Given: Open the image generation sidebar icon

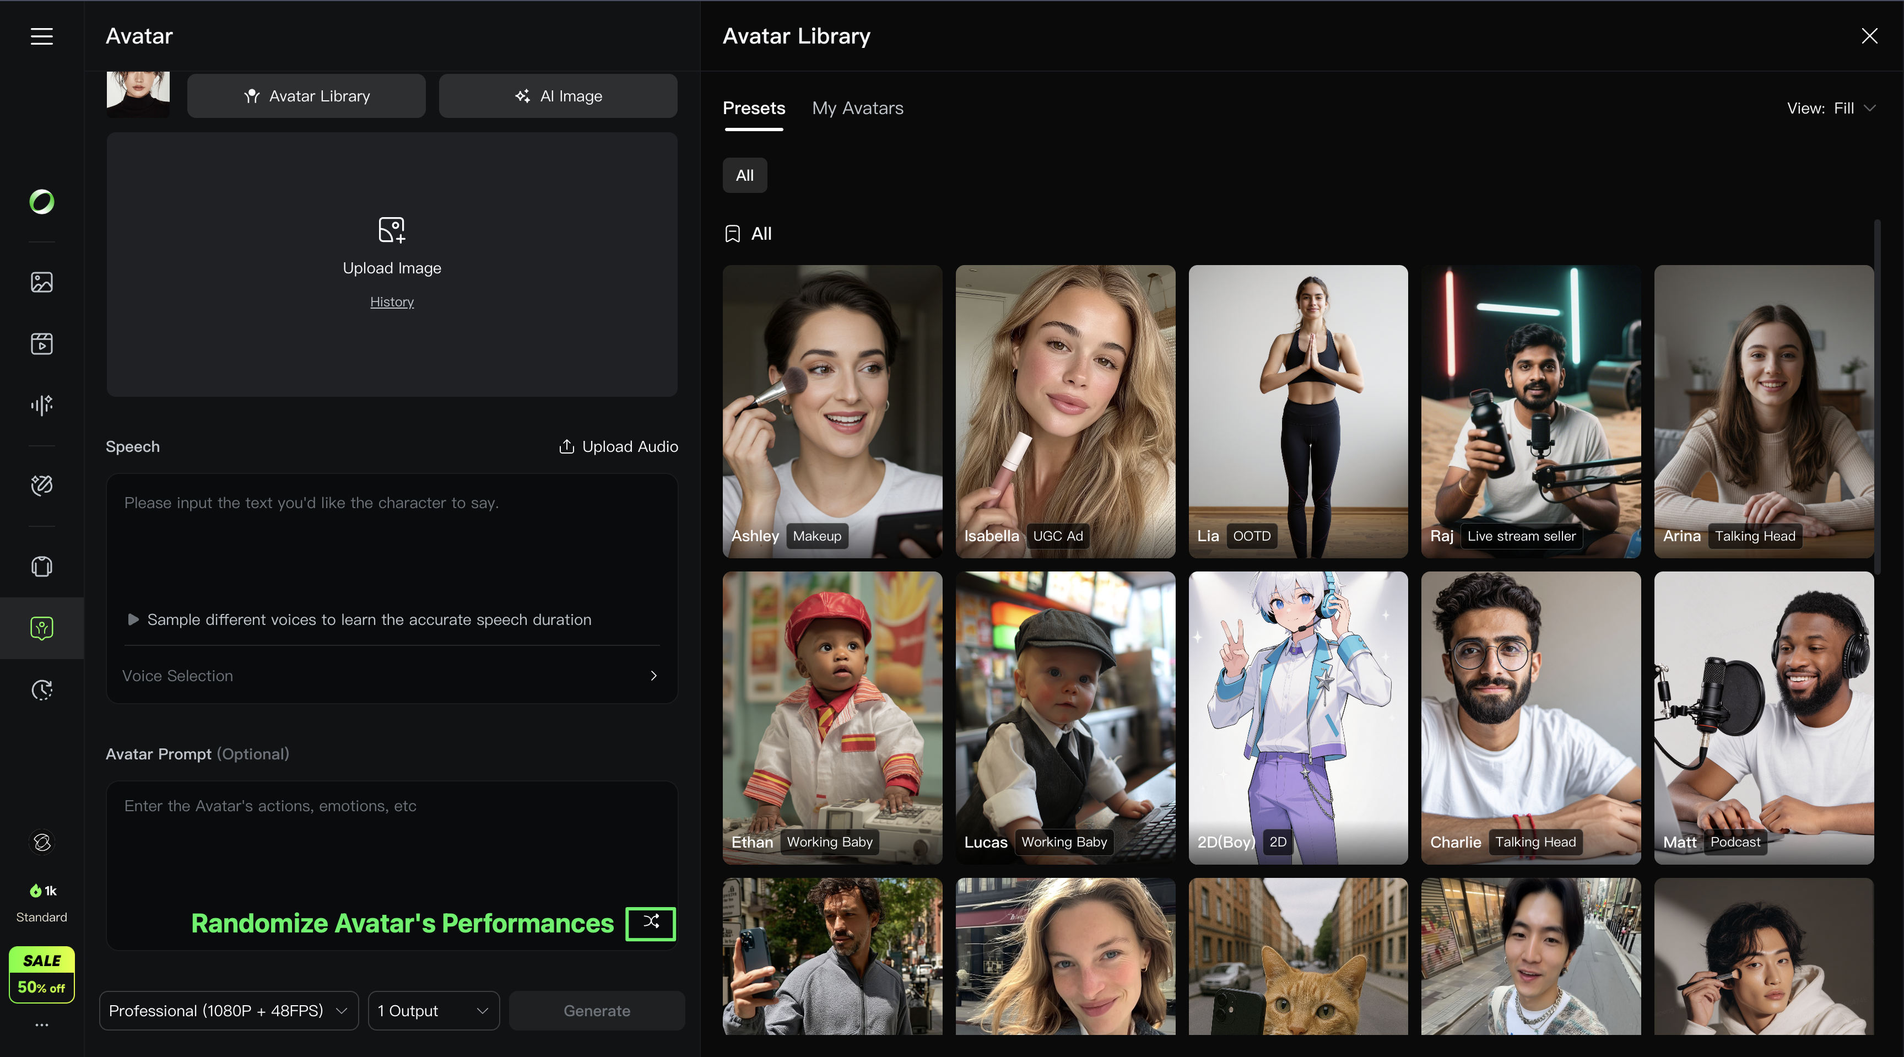Looking at the screenshot, I should [41, 282].
